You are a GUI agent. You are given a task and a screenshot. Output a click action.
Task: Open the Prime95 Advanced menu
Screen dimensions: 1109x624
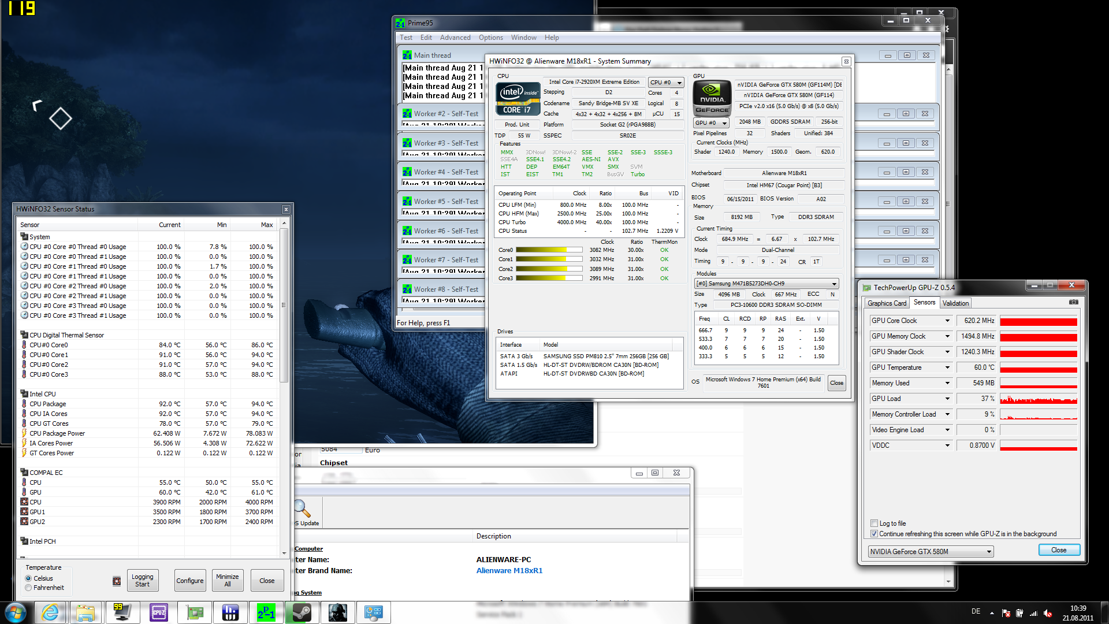pos(455,38)
